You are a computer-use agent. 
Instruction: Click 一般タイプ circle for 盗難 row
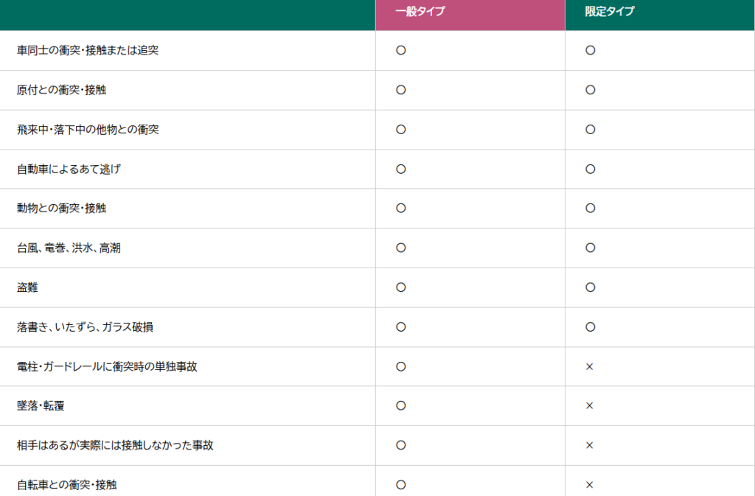click(401, 287)
